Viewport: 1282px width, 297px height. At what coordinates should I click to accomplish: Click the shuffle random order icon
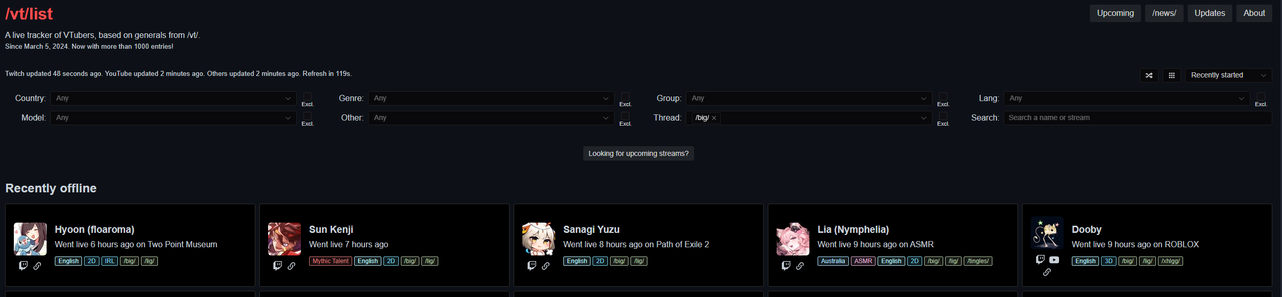pyautogui.click(x=1149, y=75)
